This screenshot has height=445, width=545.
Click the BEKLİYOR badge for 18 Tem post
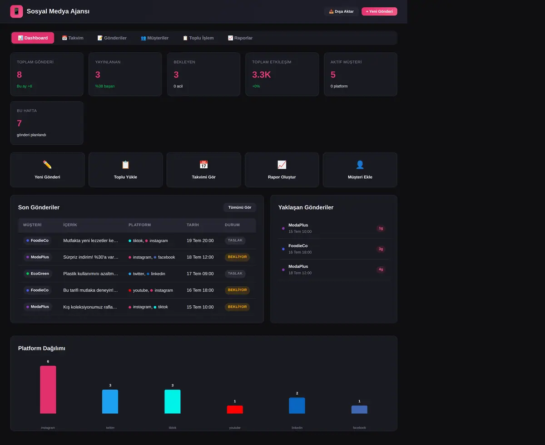[x=237, y=257]
